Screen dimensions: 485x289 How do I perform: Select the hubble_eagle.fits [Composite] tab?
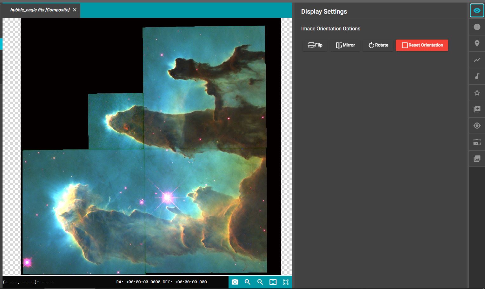[x=40, y=10]
